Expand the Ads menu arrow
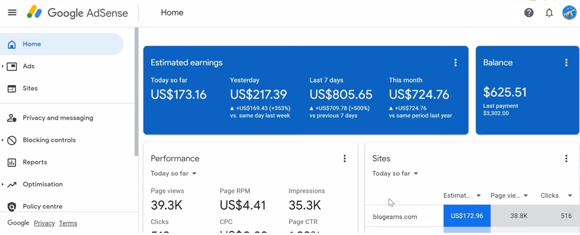 [2, 66]
